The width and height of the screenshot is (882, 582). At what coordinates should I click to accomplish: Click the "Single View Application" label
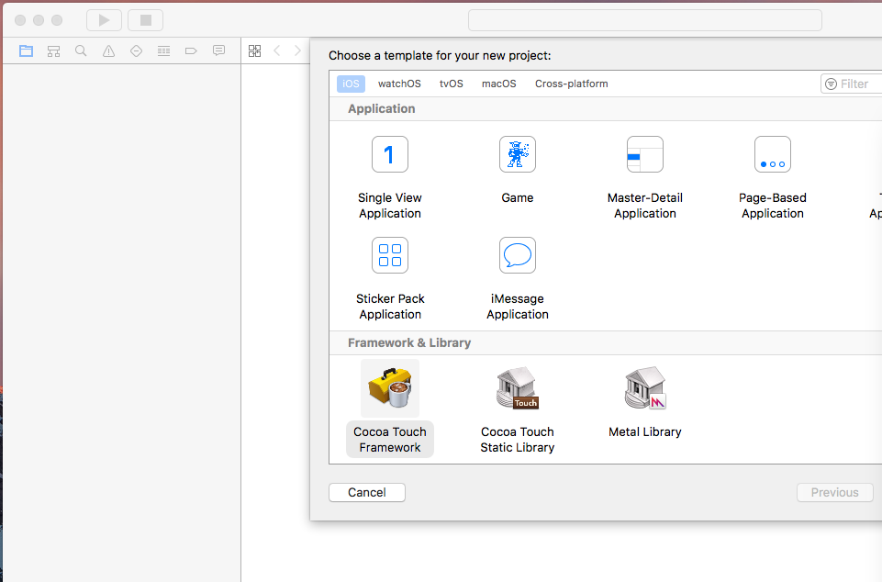(x=390, y=206)
